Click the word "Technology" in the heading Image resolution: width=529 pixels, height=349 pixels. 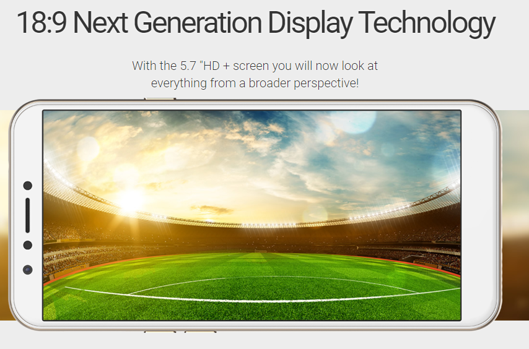pyautogui.click(x=427, y=23)
